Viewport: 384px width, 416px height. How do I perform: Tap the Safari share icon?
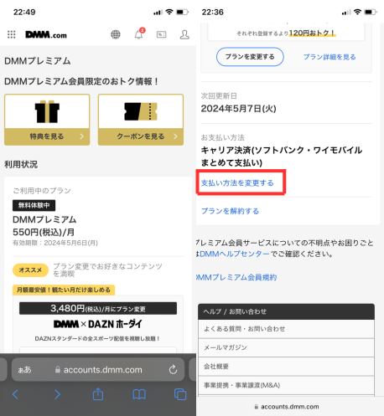98,394
